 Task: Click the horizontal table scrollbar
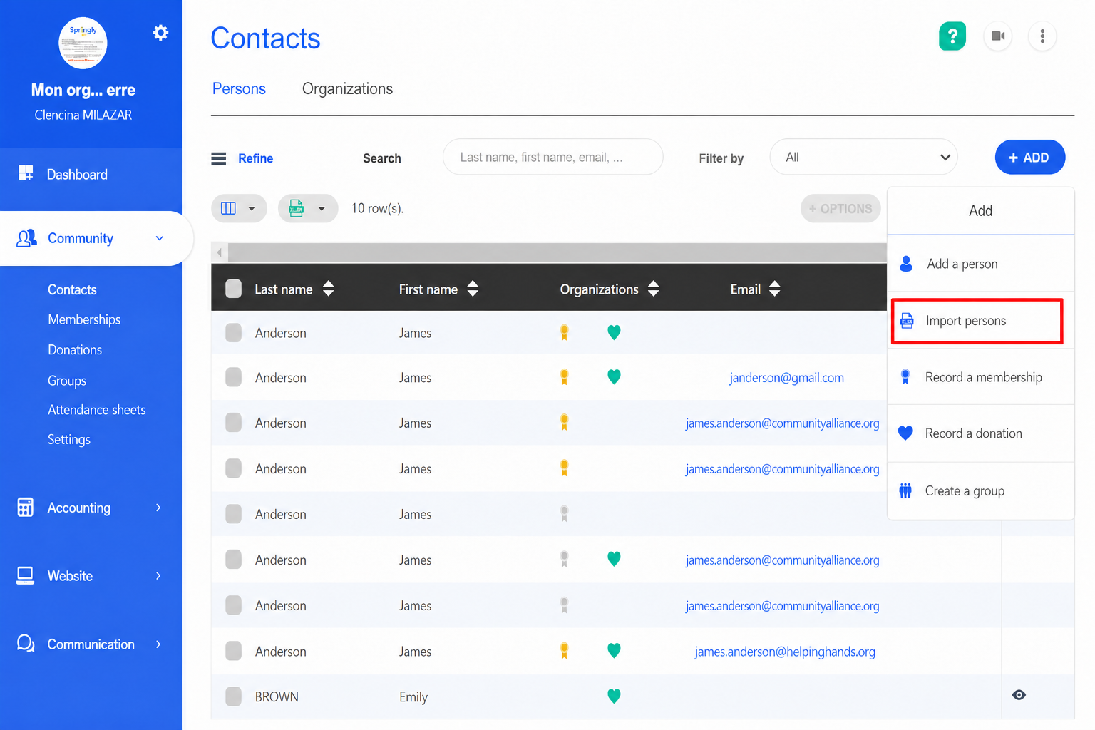coord(556,252)
